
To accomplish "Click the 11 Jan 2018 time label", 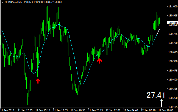I will point(7,110).
